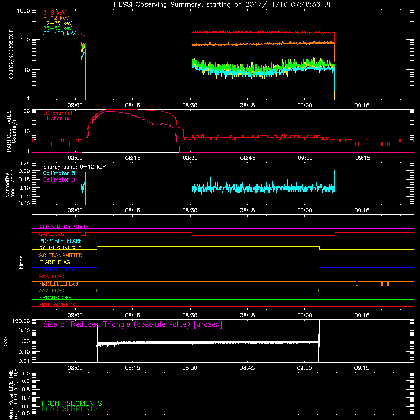420x420 pixels.
Task: Select the 25-50 keV legend label
Action: (x=58, y=28)
